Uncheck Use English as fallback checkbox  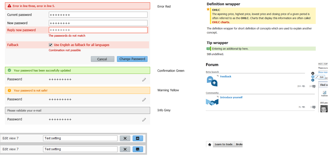[51, 45]
